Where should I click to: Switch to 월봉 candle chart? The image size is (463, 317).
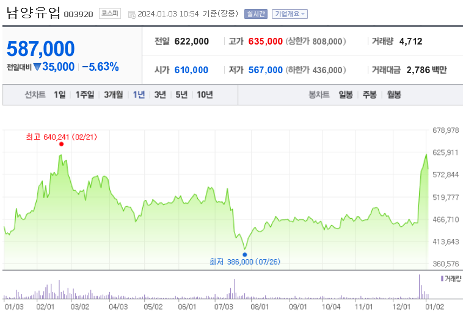click(394, 94)
